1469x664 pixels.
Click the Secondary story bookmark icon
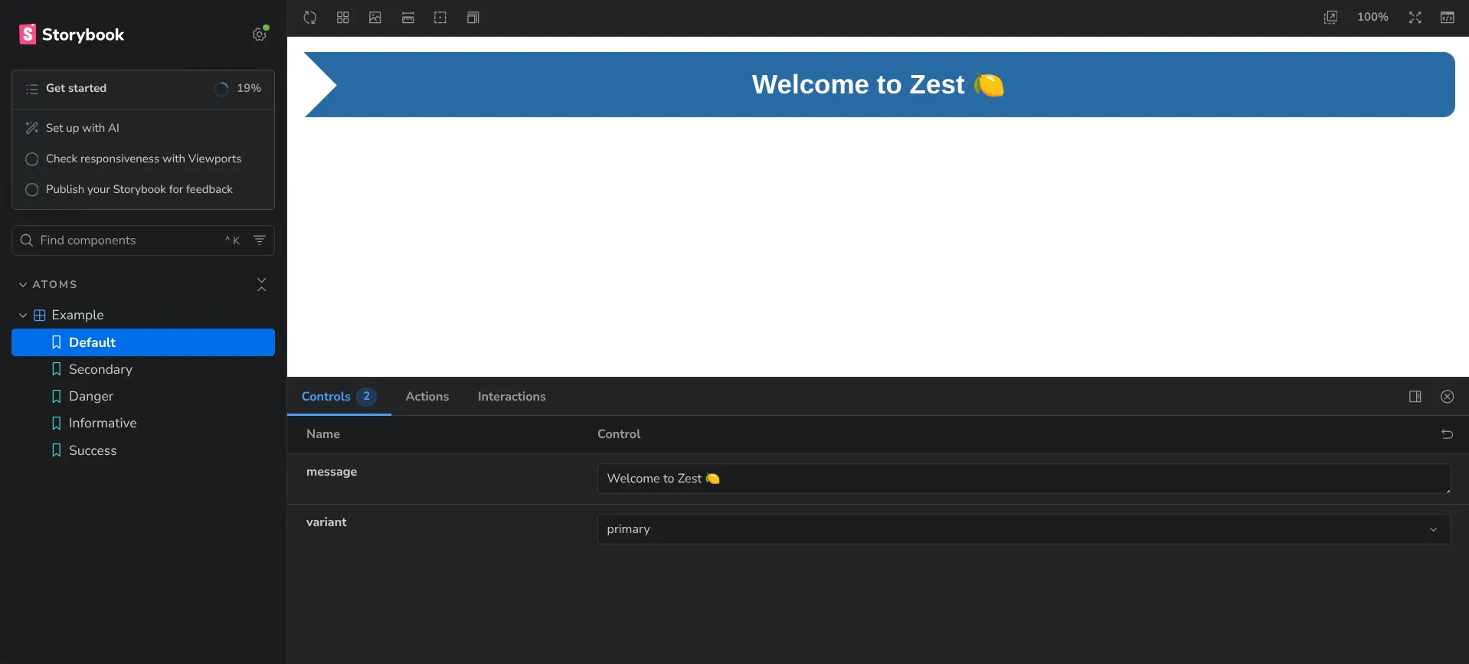56,369
